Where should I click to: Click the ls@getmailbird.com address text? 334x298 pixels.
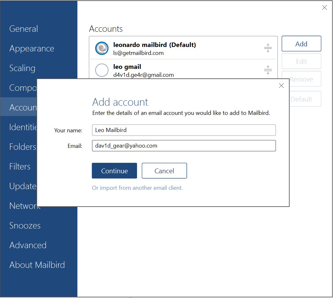click(139, 53)
